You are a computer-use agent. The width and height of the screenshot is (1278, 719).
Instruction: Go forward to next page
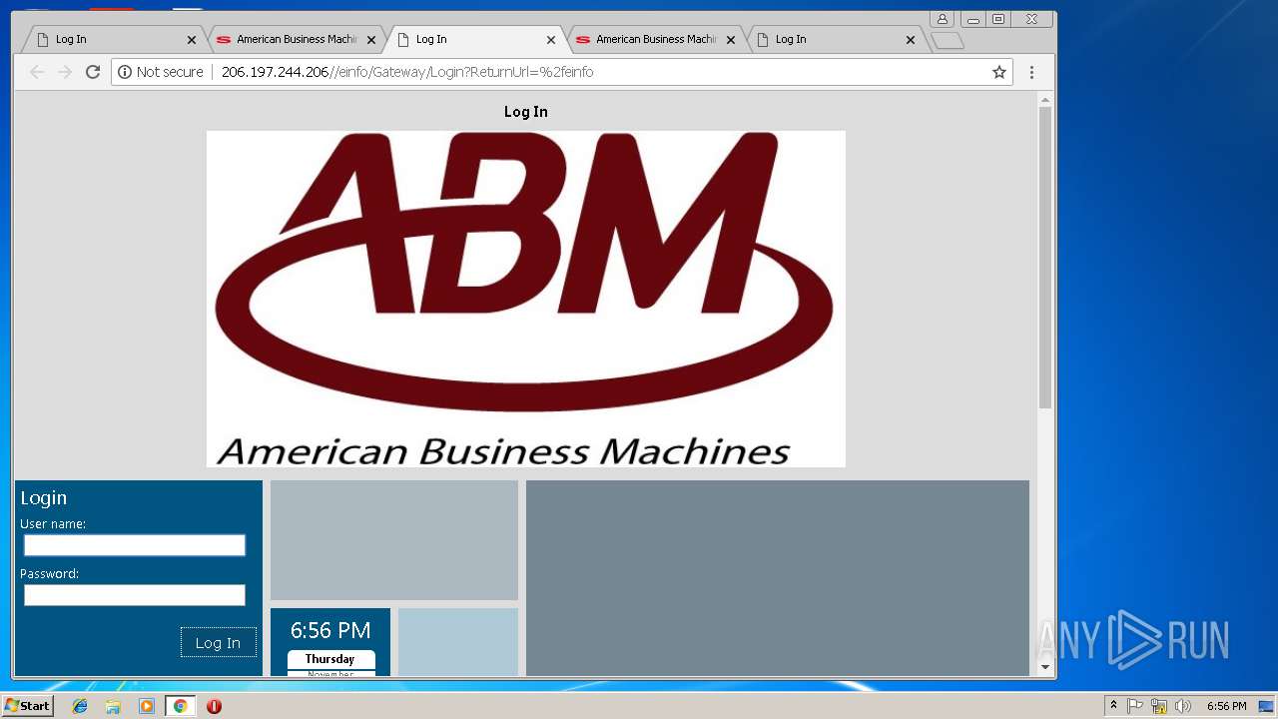click(65, 72)
